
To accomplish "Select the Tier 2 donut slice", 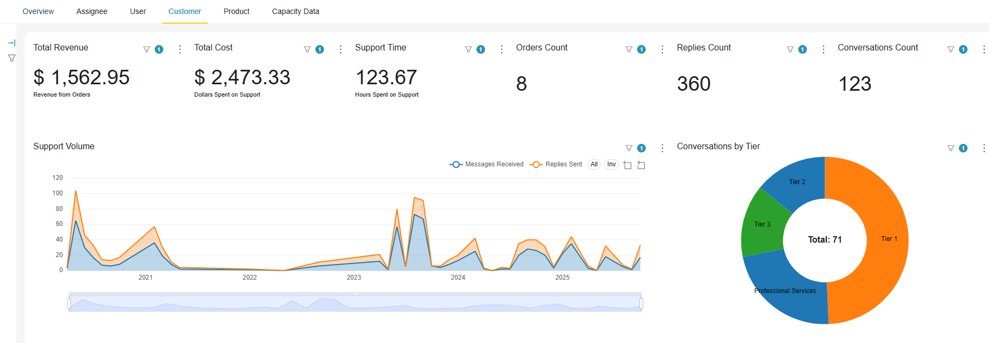I will coord(797,182).
